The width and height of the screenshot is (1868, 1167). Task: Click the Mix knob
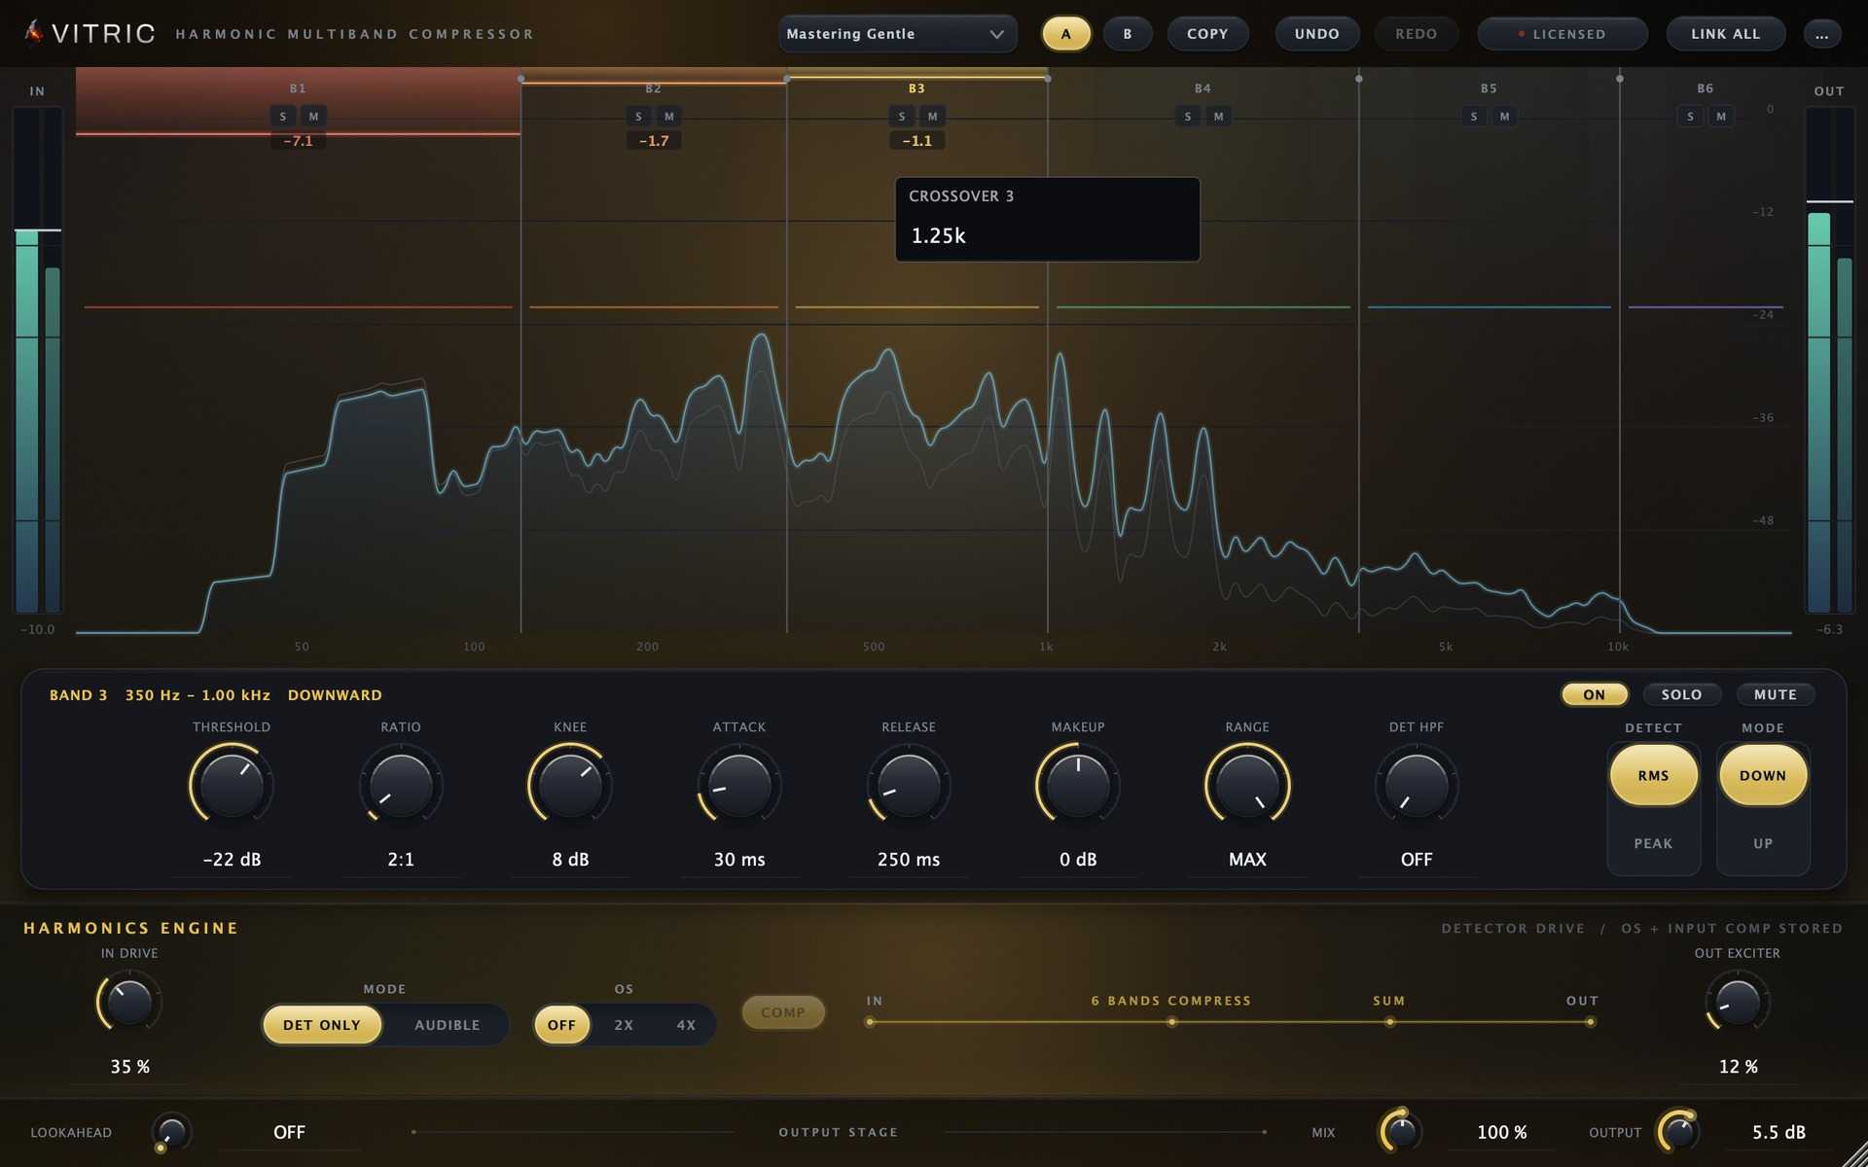click(x=1401, y=1131)
